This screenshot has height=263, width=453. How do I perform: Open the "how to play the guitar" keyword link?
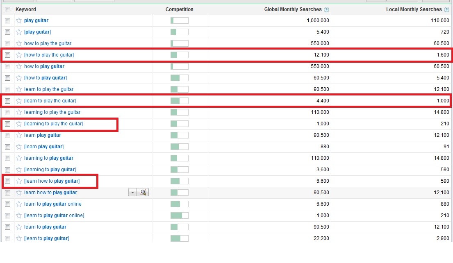point(48,43)
